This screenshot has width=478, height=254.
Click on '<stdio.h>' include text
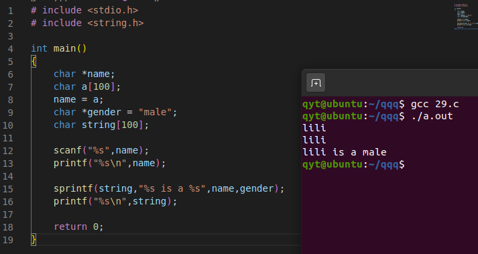(x=113, y=10)
